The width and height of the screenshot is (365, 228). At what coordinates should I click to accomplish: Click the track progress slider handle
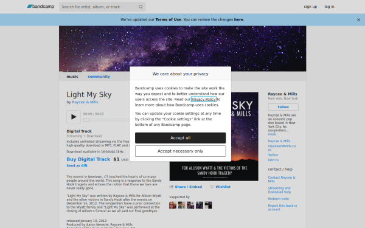click(x=86, y=120)
